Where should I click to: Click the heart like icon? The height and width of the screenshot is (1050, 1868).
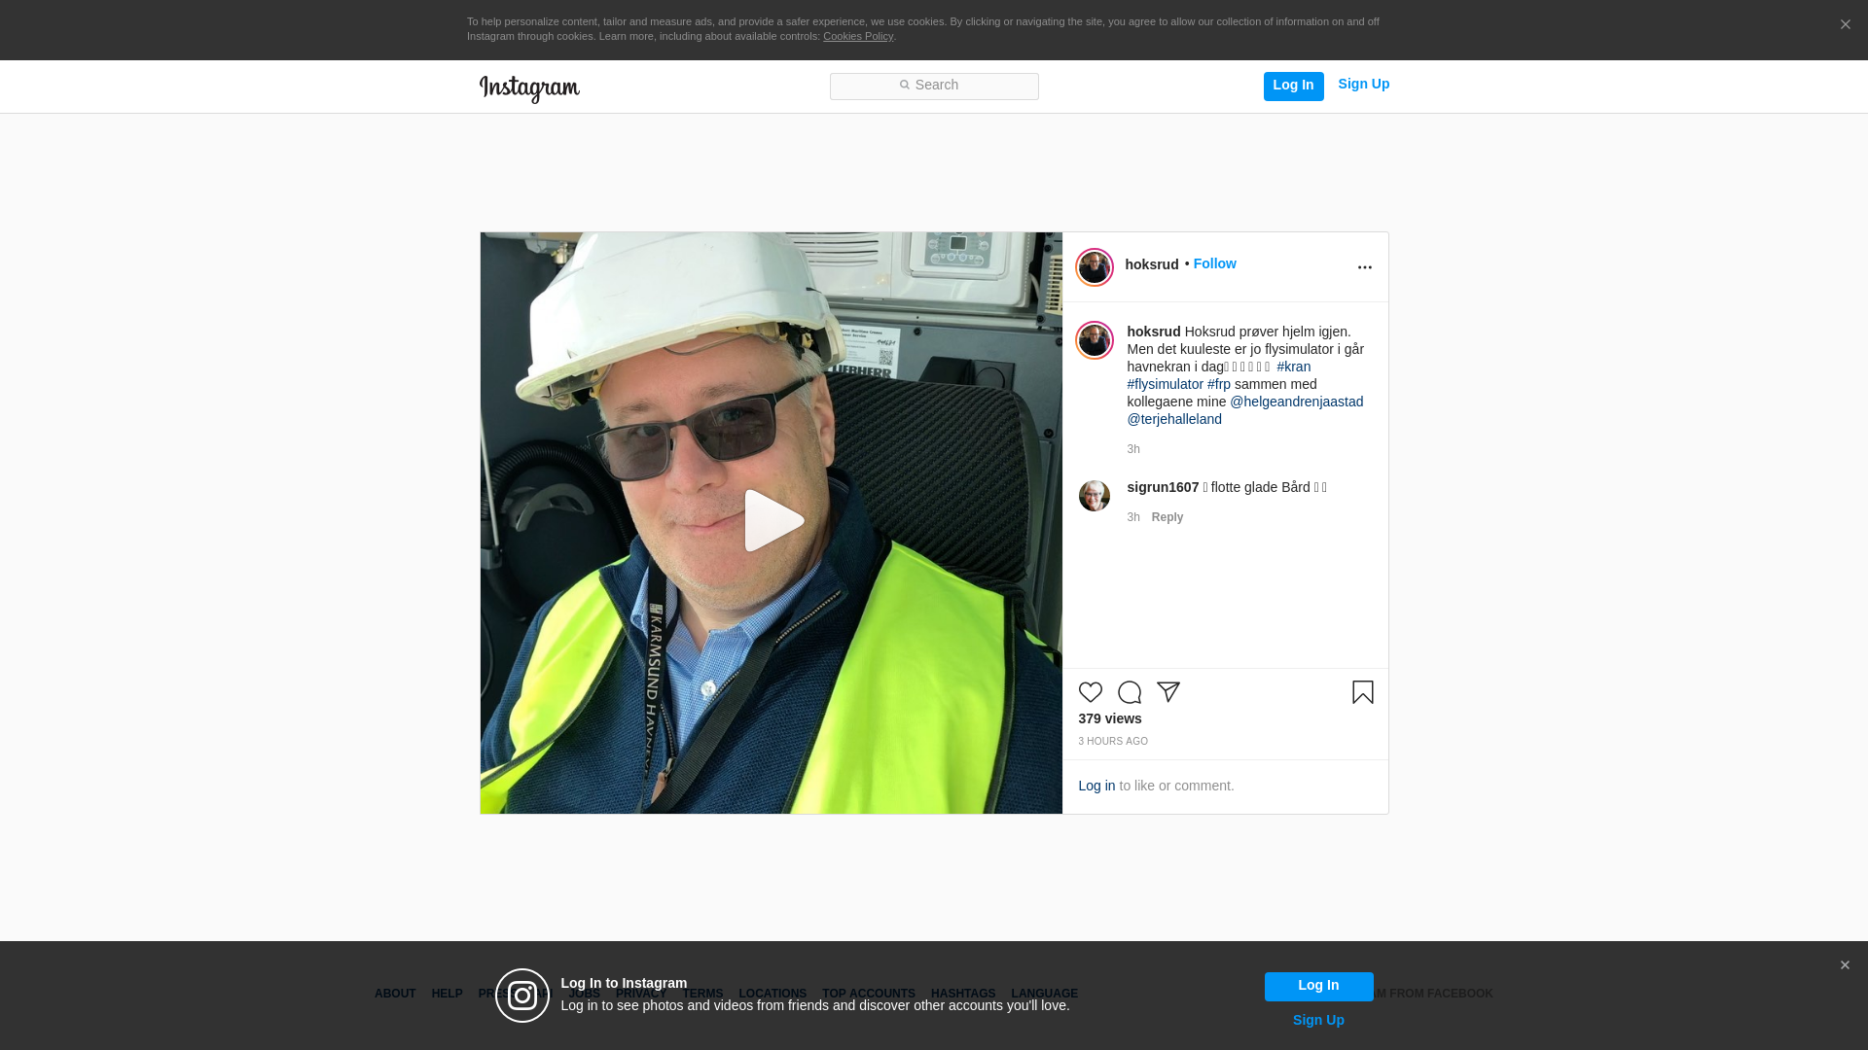coord(1090,692)
